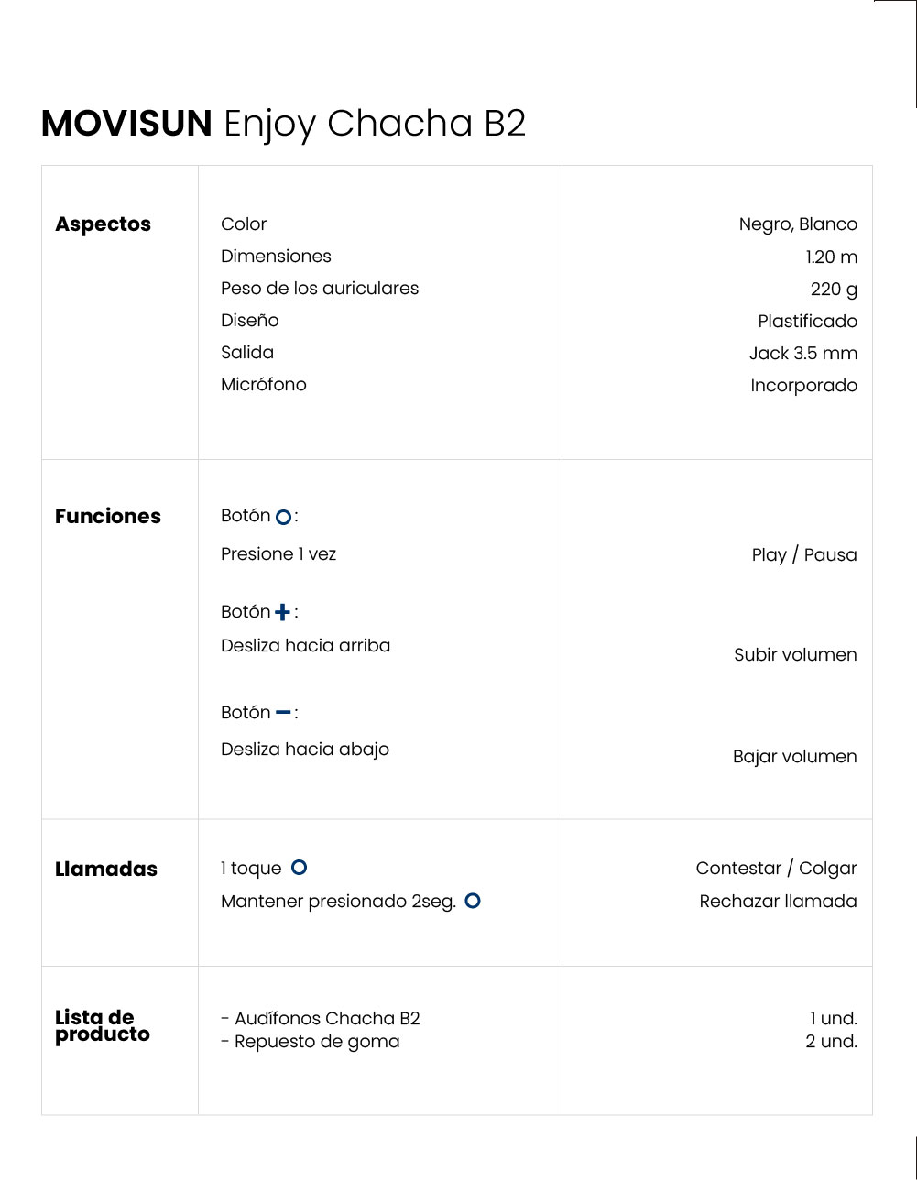Click the blue plus icon after Botón
This screenshot has width=917, height=1193.
point(282,612)
